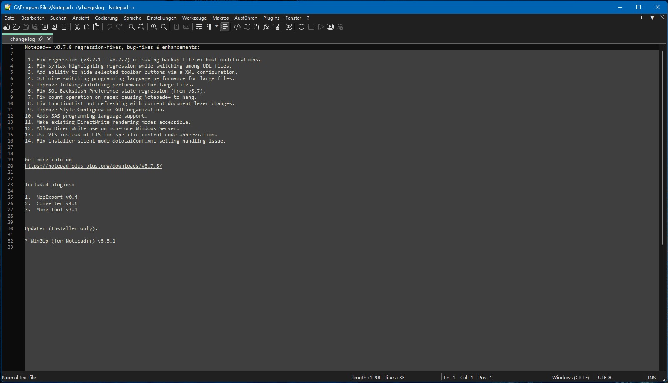This screenshot has width=668, height=383.
Task: Open the question mark help menu
Action: click(x=308, y=18)
